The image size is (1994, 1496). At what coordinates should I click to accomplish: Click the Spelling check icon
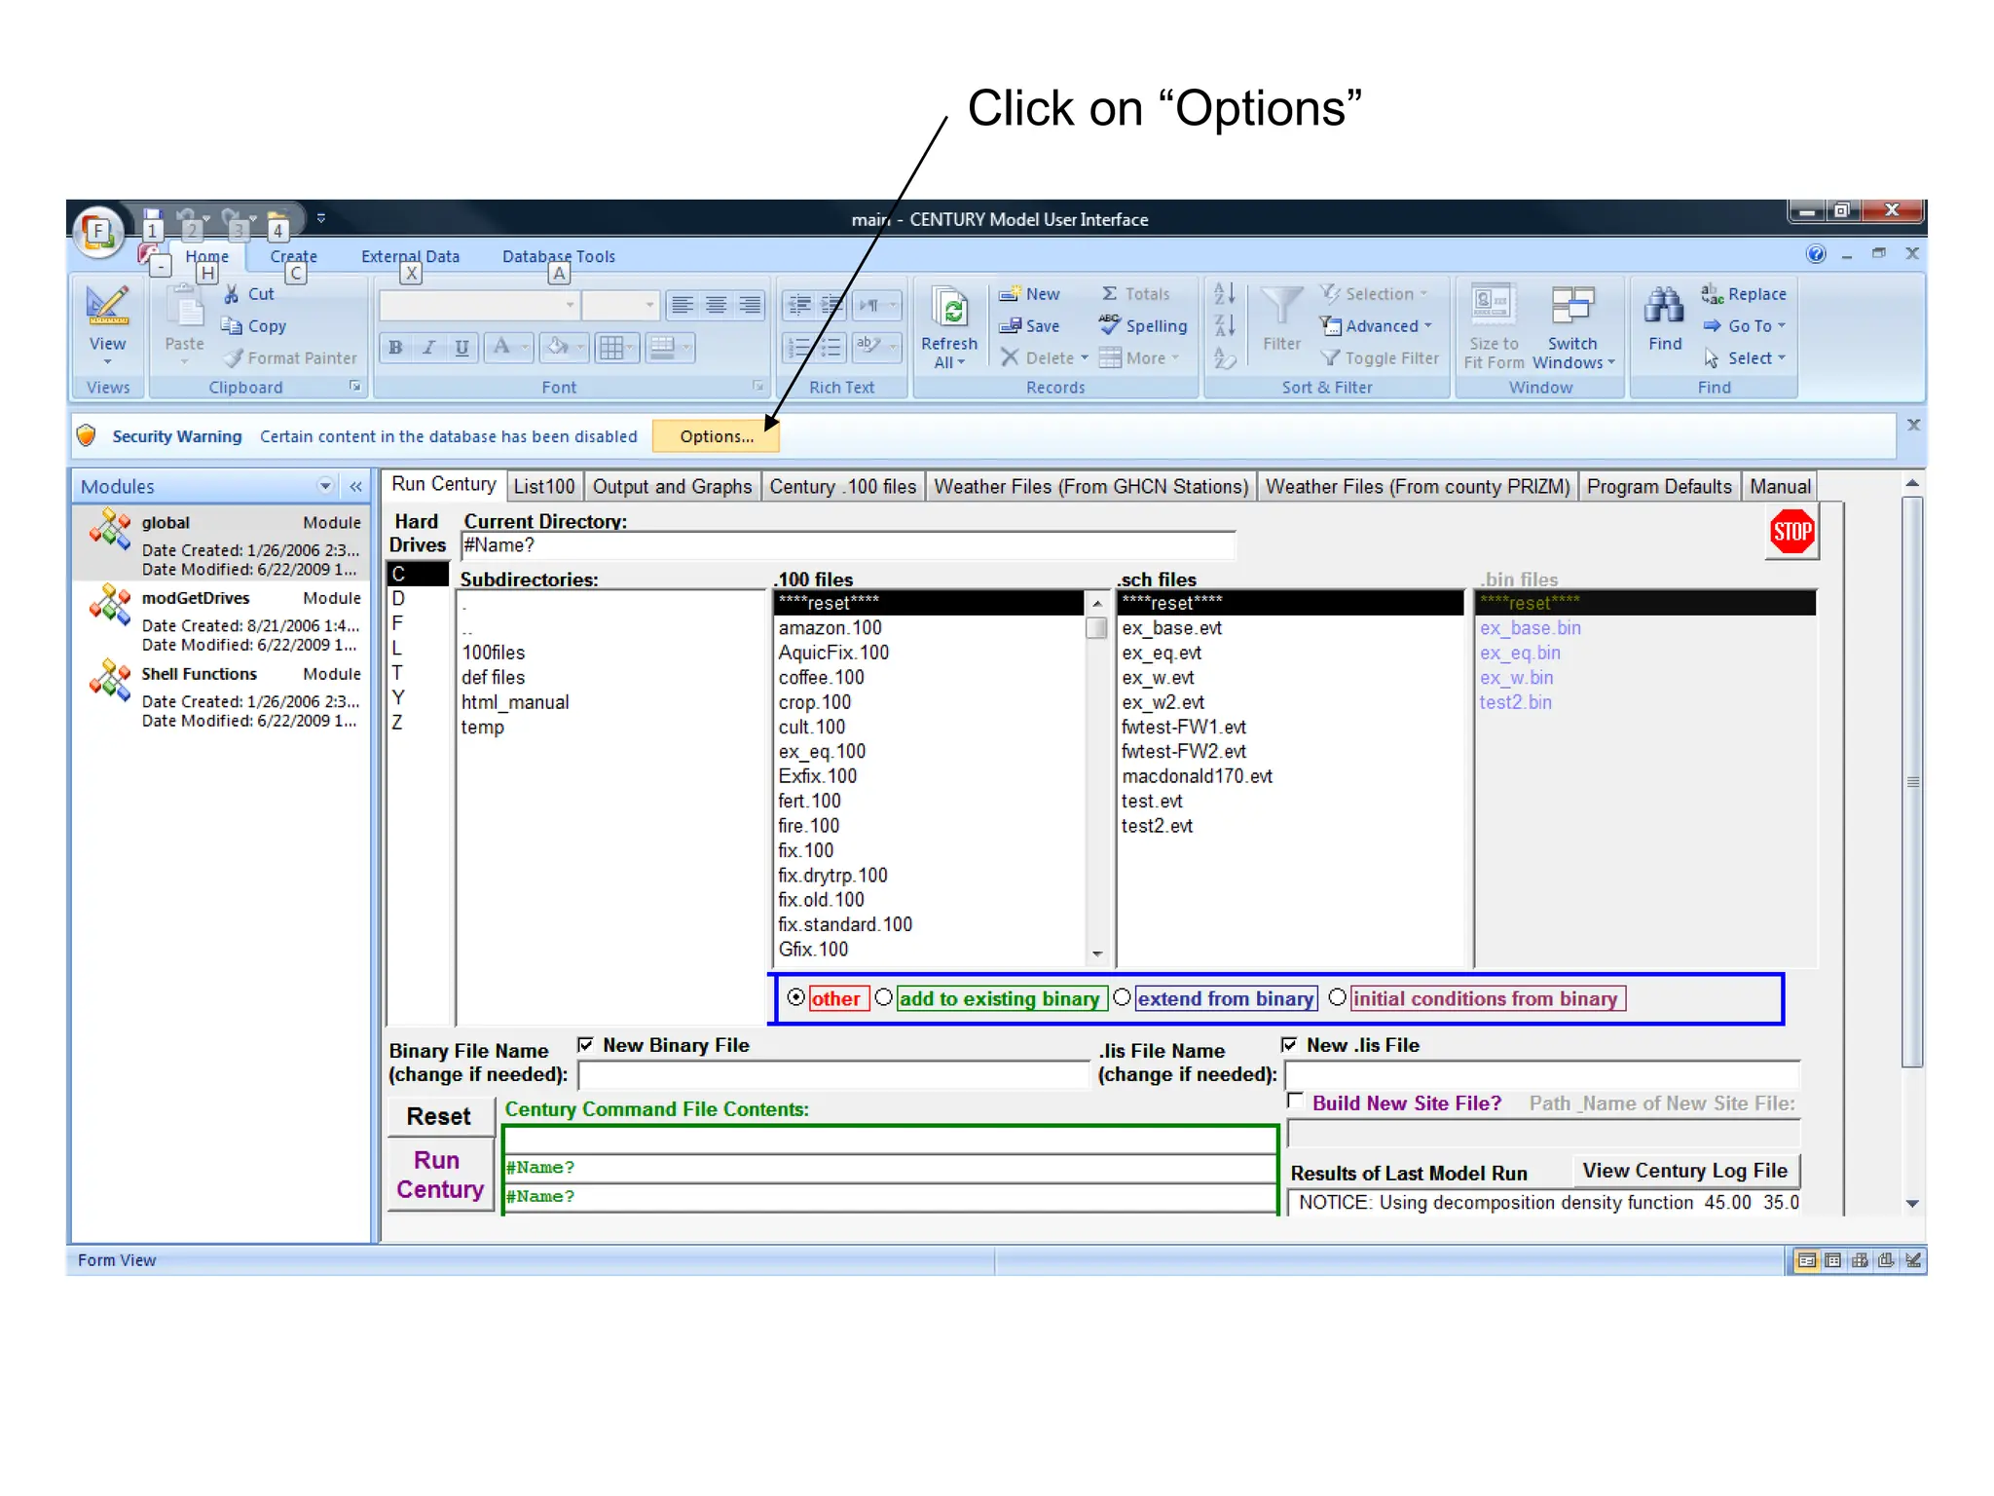pos(1109,325)
